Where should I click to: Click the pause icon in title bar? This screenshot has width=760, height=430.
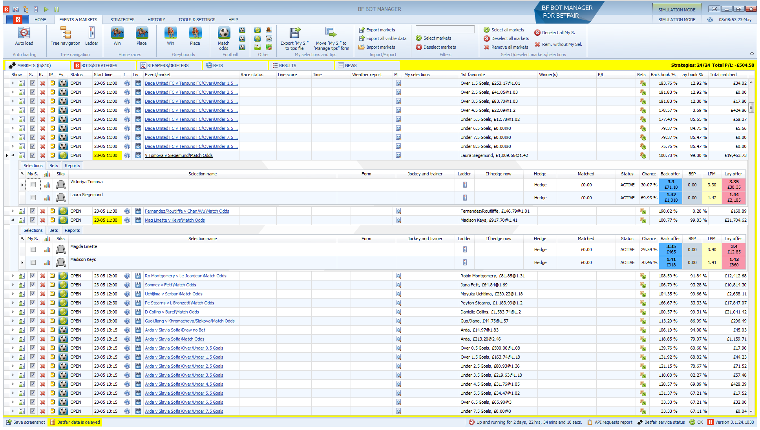(x=57, y=9)
